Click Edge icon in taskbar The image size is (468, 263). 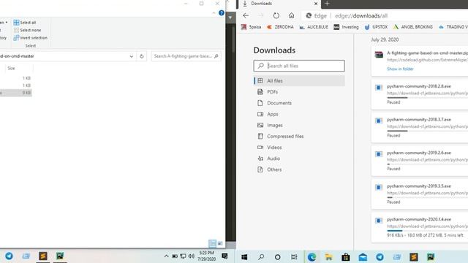312,257
